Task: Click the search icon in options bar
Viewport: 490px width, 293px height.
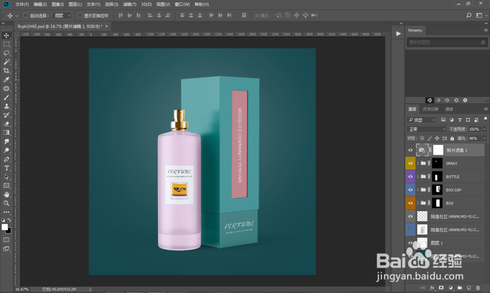Action: tap(469, 15)
